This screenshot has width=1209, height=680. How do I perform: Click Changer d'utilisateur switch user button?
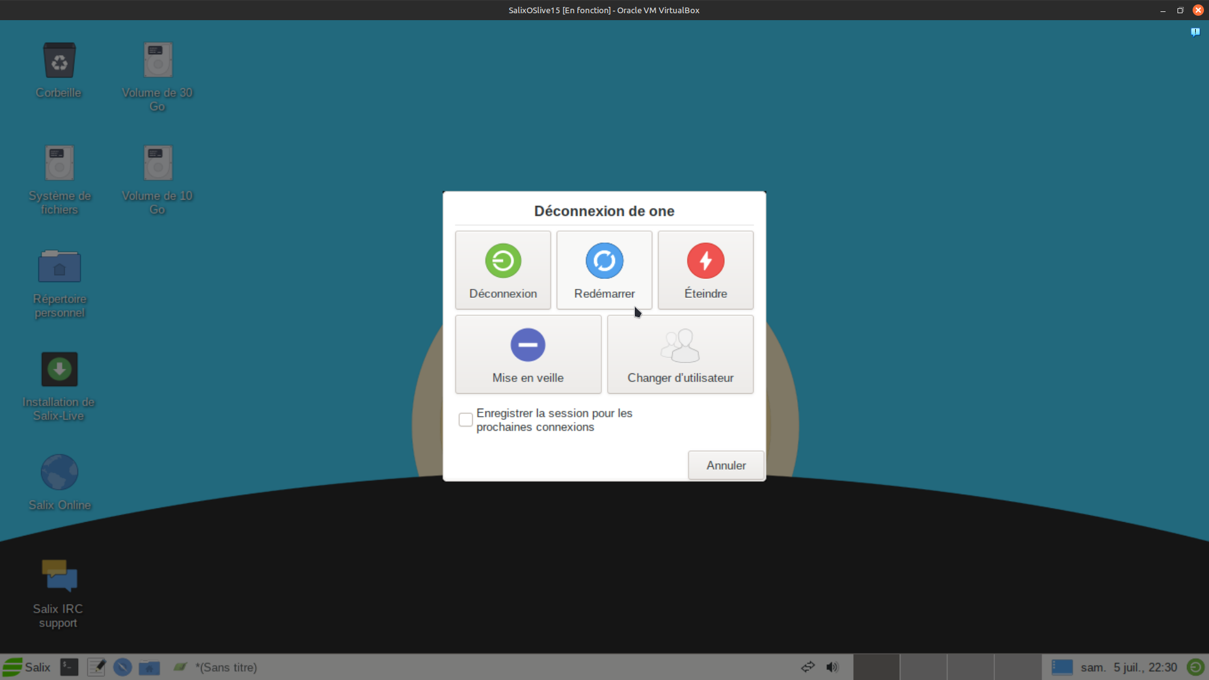(680, 354)
